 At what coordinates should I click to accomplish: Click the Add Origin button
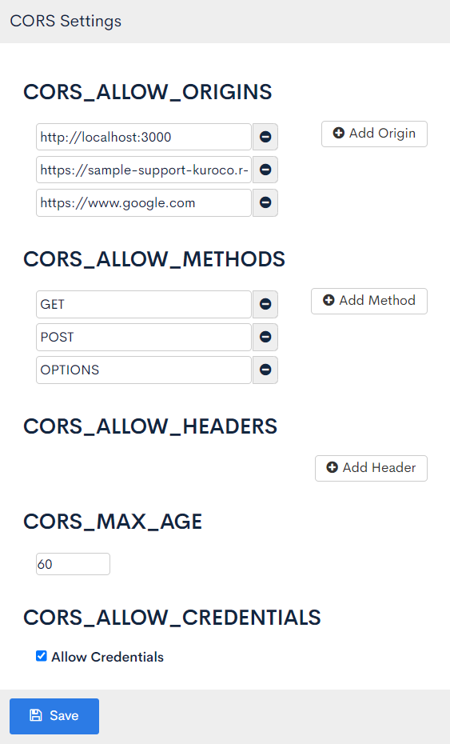coord(374,134)
